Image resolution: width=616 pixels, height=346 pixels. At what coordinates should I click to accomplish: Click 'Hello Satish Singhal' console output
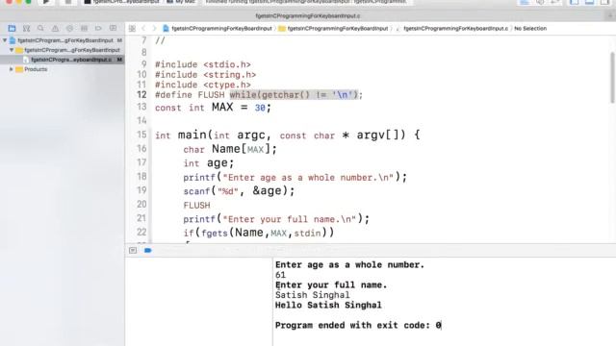[x=328, y=306]
